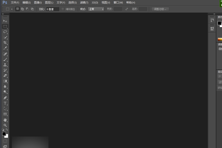Click the Color panel foreground swatch
Viewport: 222px width, 148px height.
click(219, 23)
